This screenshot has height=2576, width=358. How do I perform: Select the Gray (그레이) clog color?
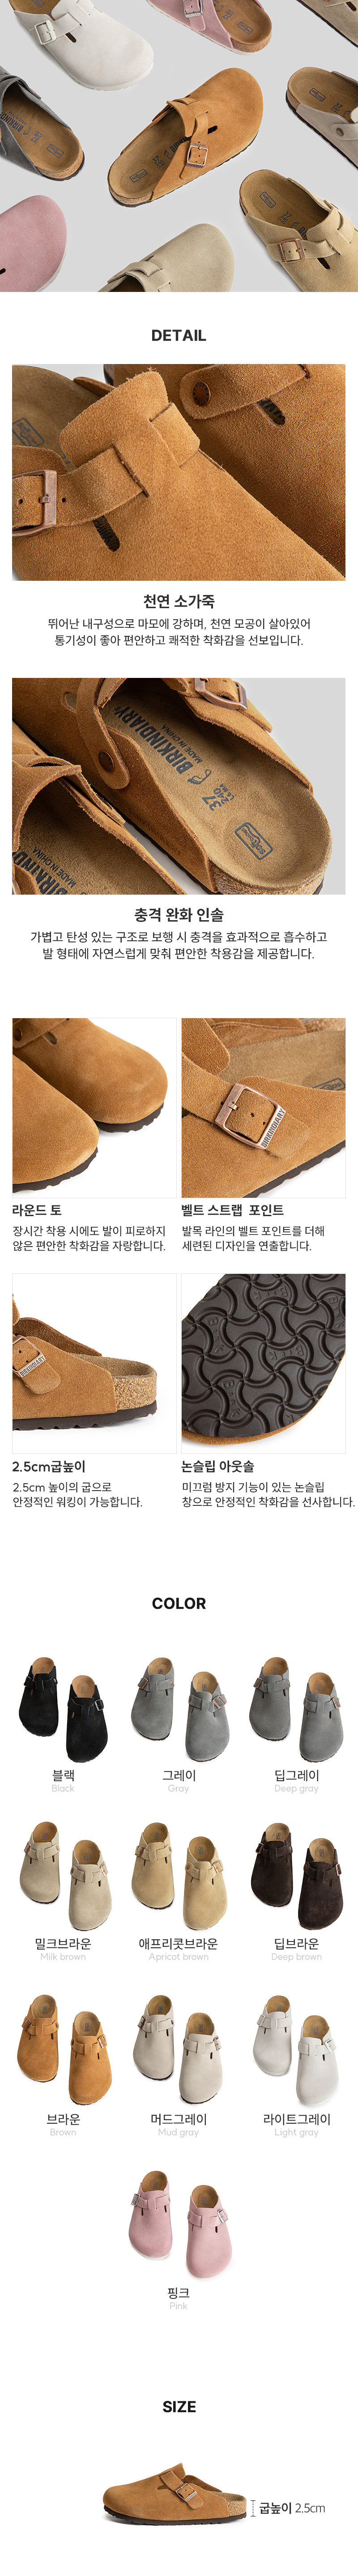click(x=179, y=1709)
